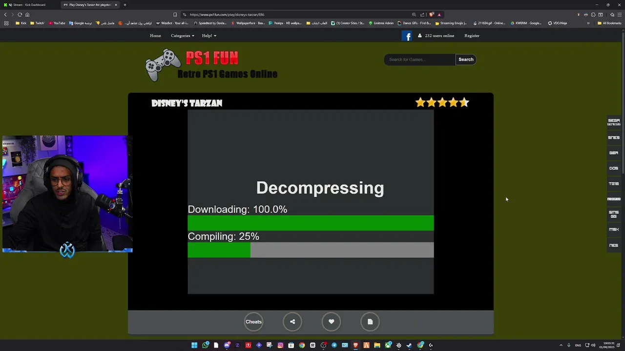This screenshot has width=625, height=351.
Task: Open MSX console in the sidebar
Action: [x=614, y=230]
